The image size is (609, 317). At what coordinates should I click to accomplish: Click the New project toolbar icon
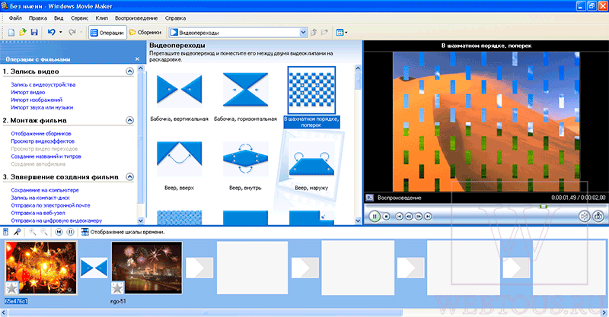(x=11, y=33)
